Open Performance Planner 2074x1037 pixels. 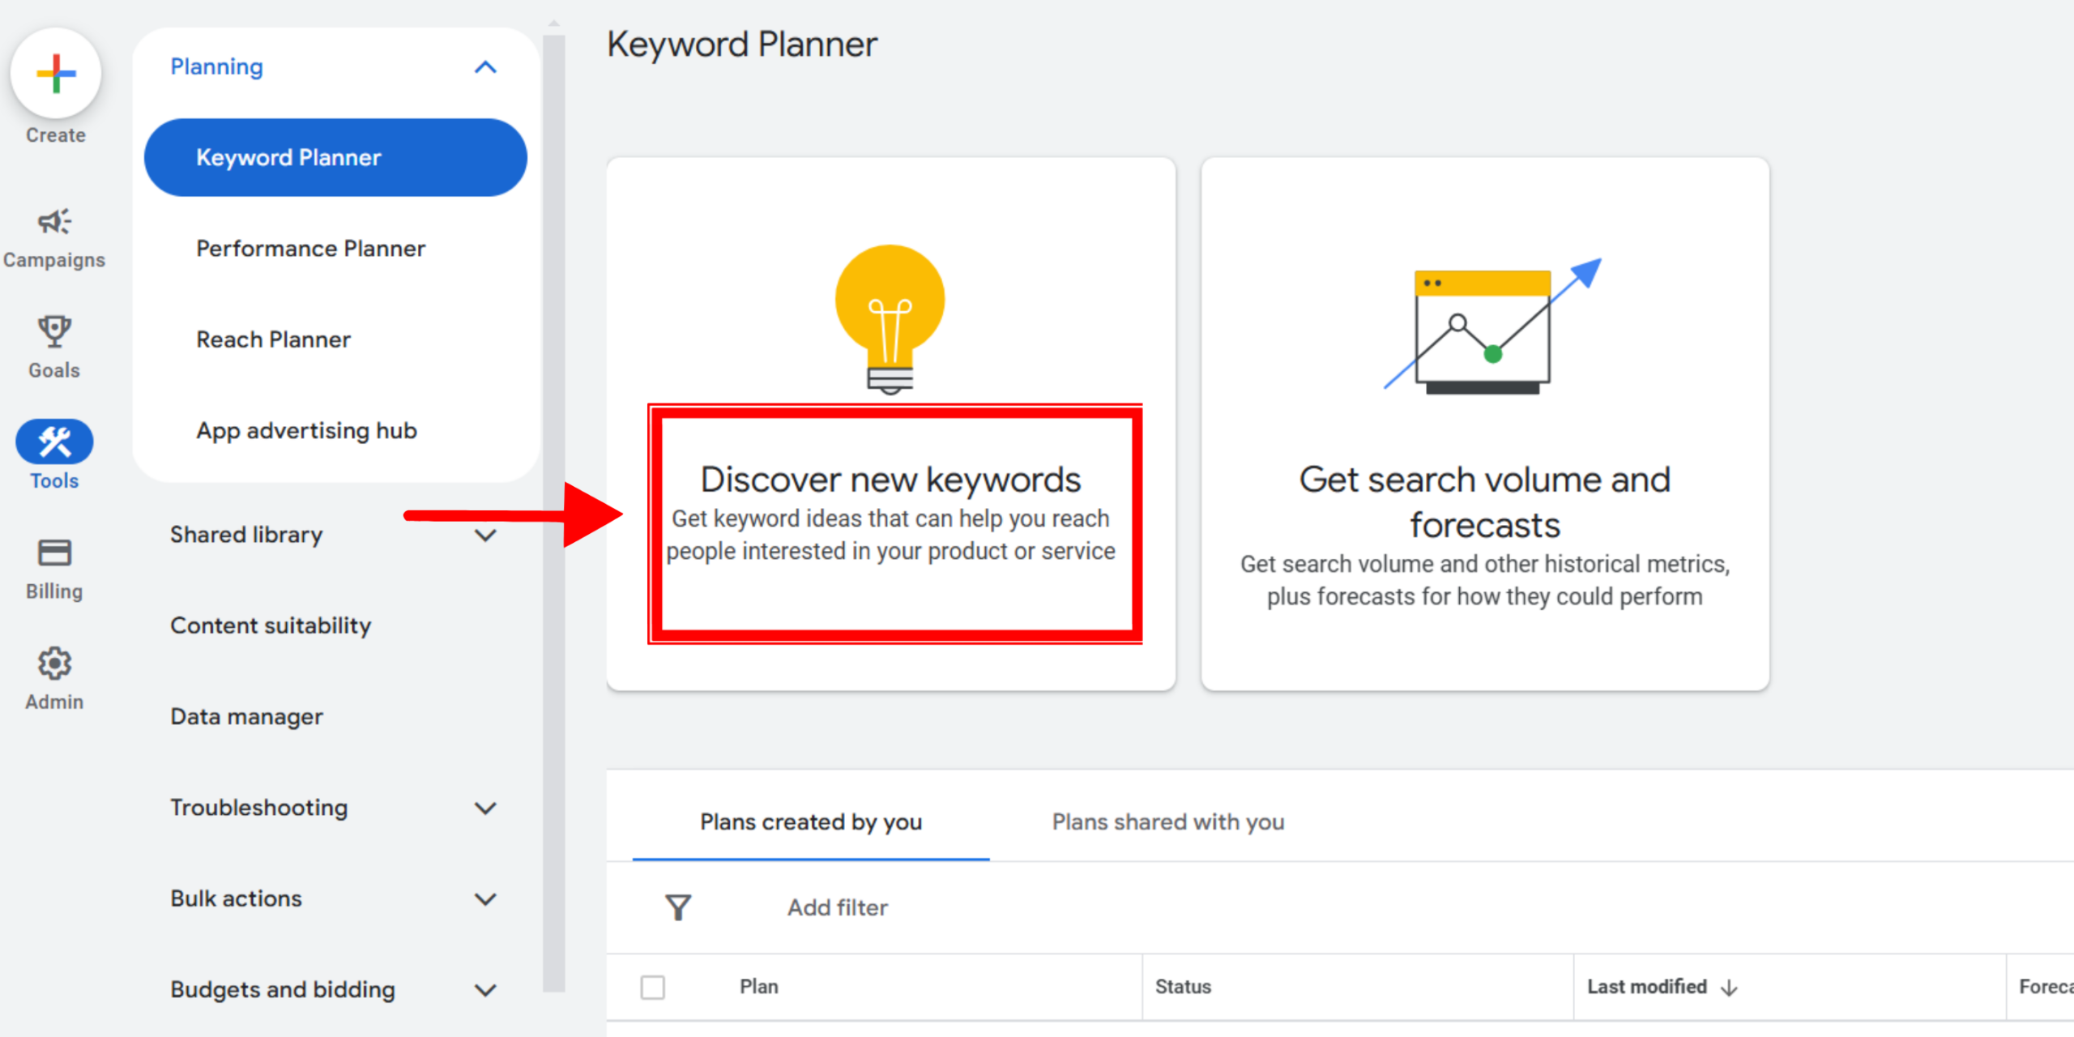[x=310, y=249]
